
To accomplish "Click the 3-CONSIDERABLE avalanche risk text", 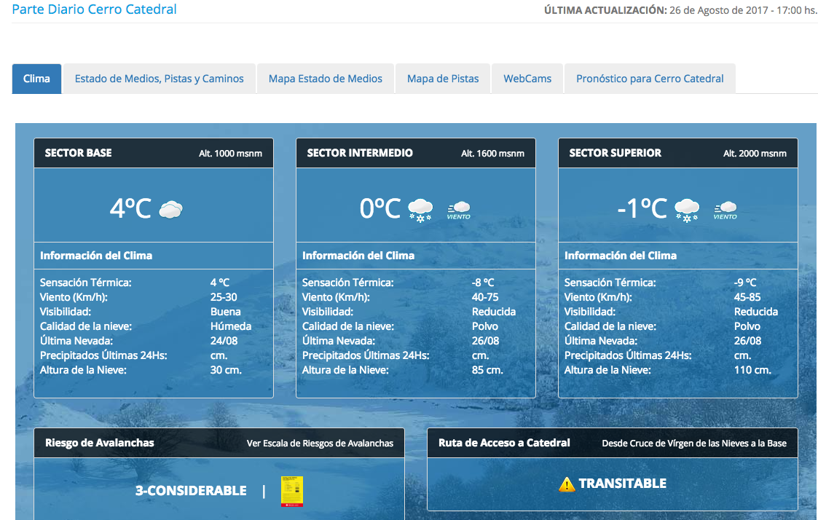I will pyautogui.click(x=191, y=491).
